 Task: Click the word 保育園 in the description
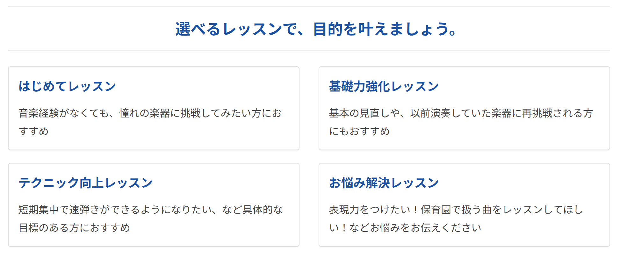tap(436, 210)
